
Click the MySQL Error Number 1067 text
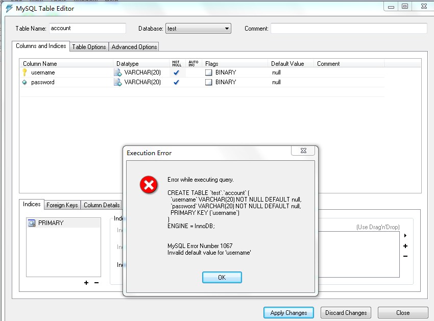point(200,246)
